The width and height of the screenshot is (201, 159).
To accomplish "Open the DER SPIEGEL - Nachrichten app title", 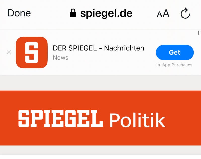I will tap(98, 48).
